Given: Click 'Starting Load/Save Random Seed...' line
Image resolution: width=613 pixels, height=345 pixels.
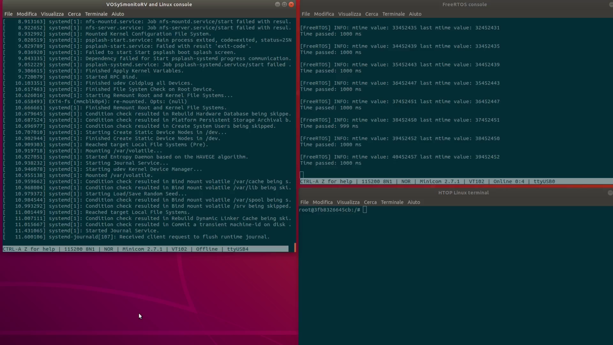Looking at the screenshot, I should pyautogui.click(x=95, y=194).
